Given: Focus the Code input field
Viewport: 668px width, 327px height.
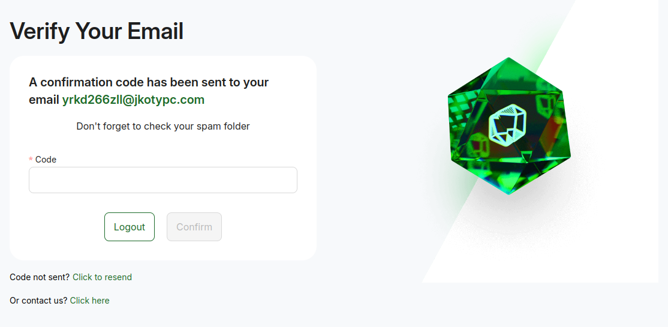Looking at the screenshot, I should (163, 180).
